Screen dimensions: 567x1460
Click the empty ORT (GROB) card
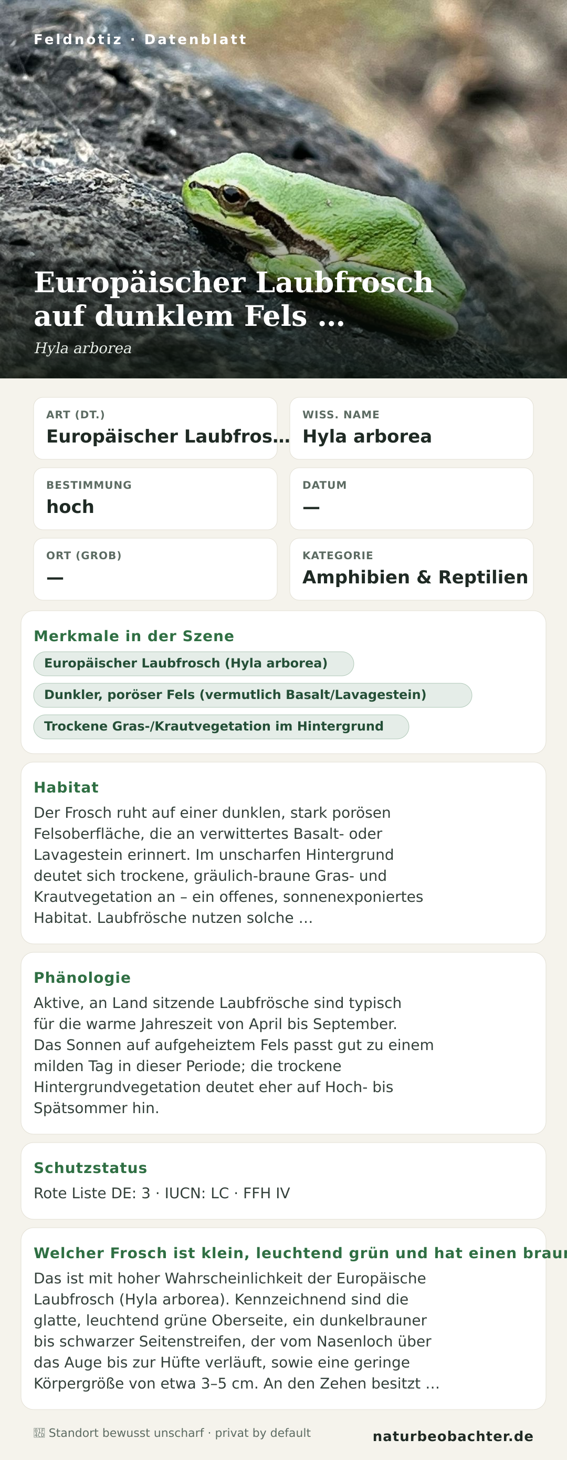pyautogui.click(x=155, y=569)
